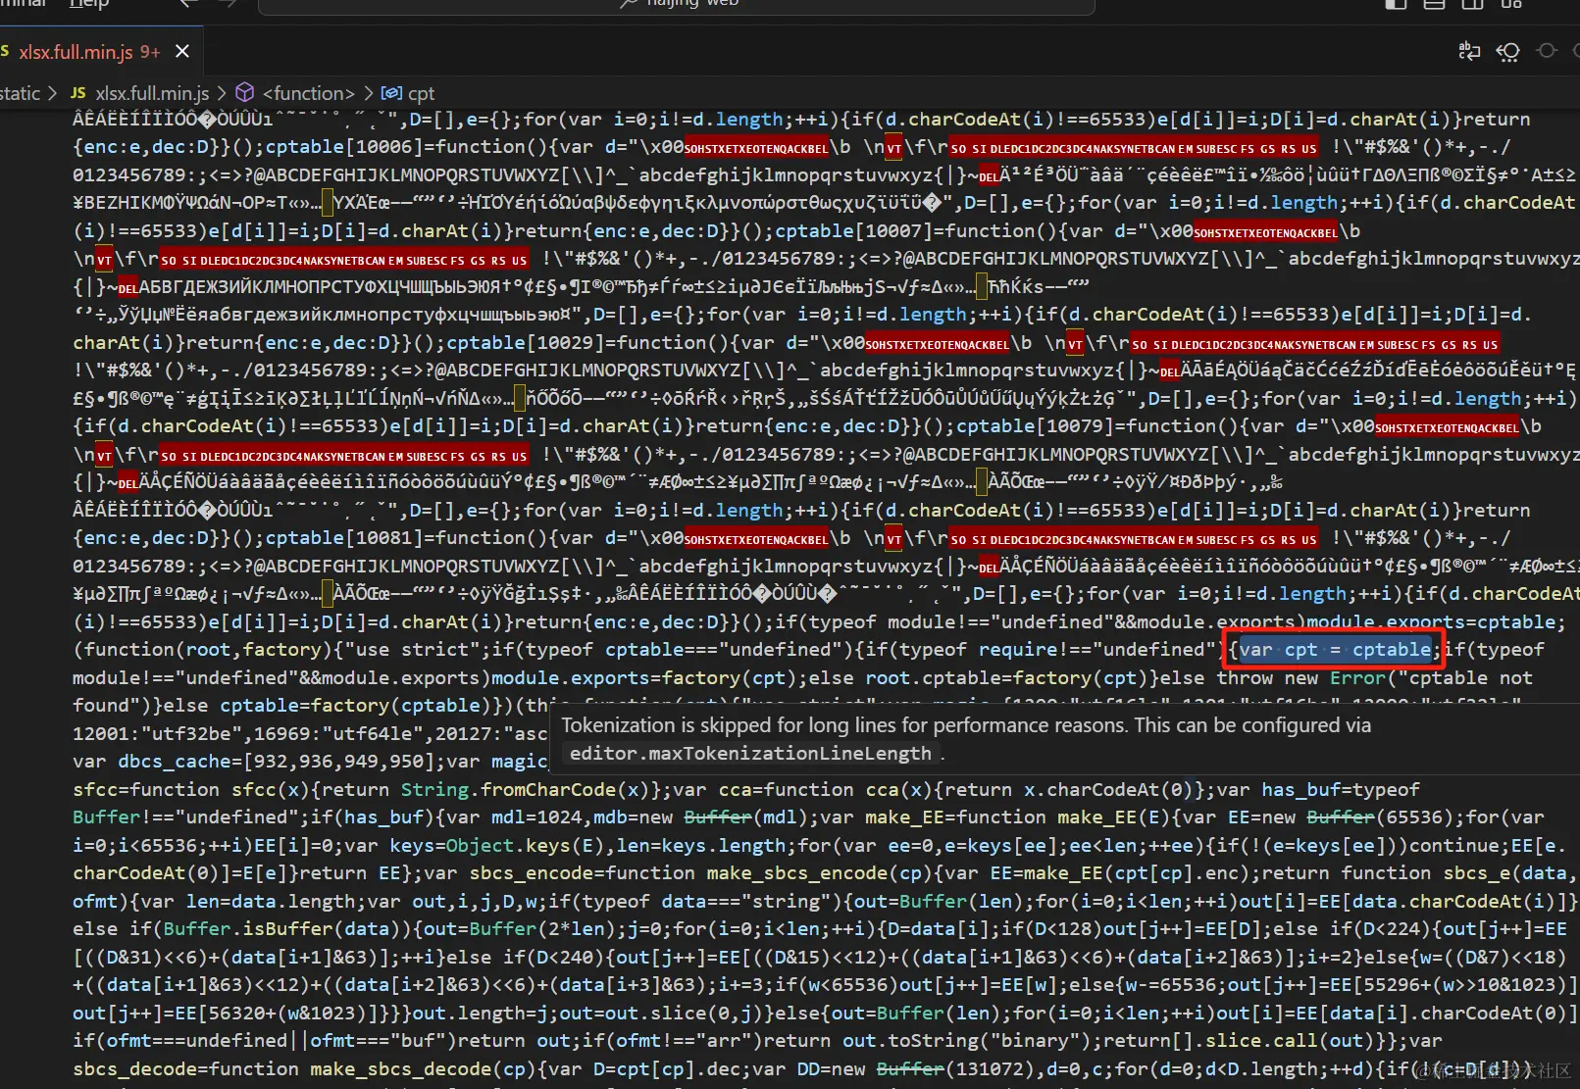This screenshot has width=1580, height=1089.
Task: Open the Terminal menu
Action: pos(24,4)
